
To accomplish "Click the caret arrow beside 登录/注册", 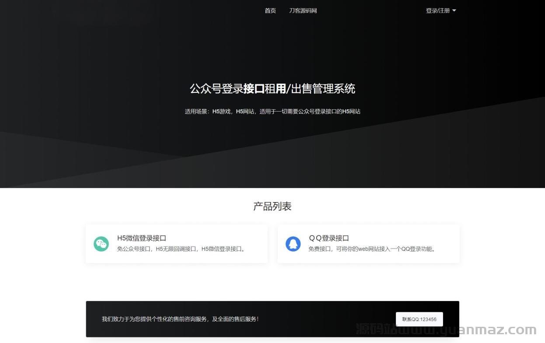I will tap(454, 11).
